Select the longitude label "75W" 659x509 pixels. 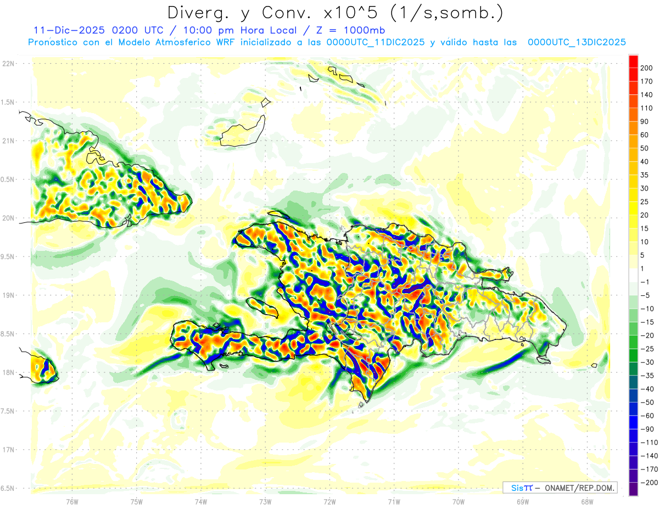pyautogui.click(x=137, y=501)
